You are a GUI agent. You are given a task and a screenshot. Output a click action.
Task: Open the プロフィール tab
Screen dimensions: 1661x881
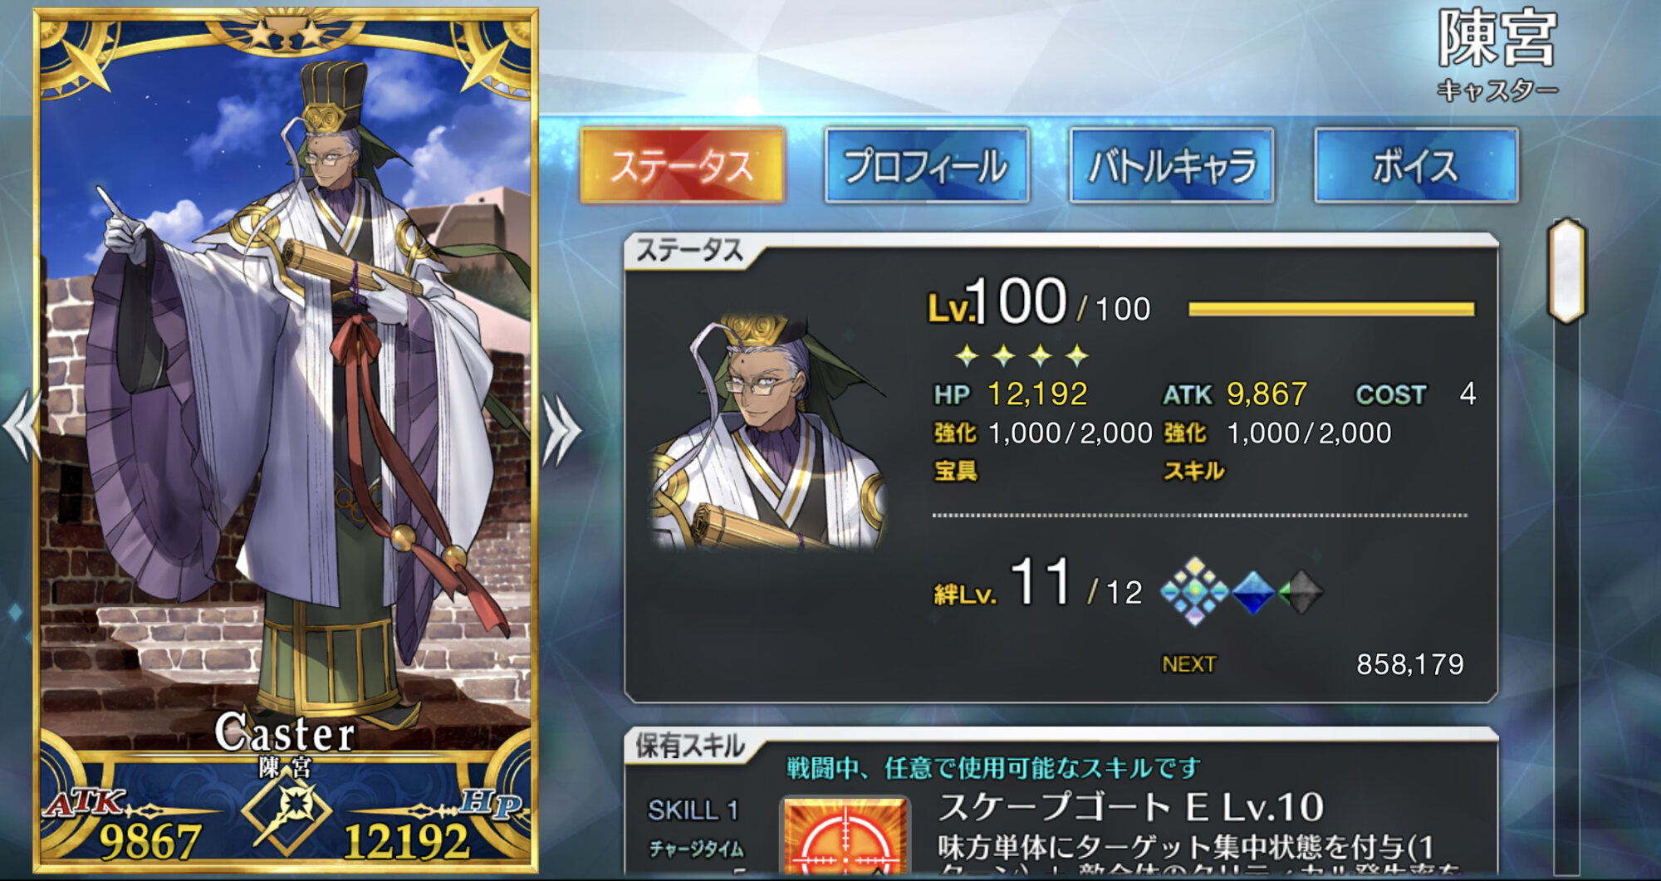click(x=926, y=165)
